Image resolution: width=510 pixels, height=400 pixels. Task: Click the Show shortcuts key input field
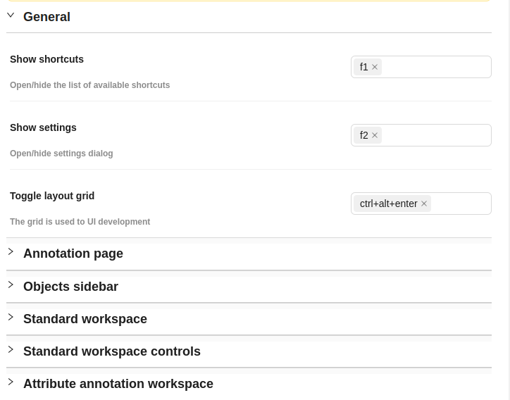coord(437,67)
